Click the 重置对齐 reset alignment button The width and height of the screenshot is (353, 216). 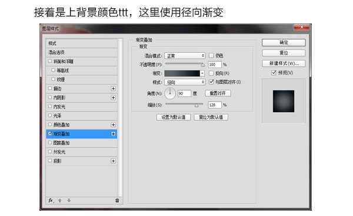tap(218, 93)
